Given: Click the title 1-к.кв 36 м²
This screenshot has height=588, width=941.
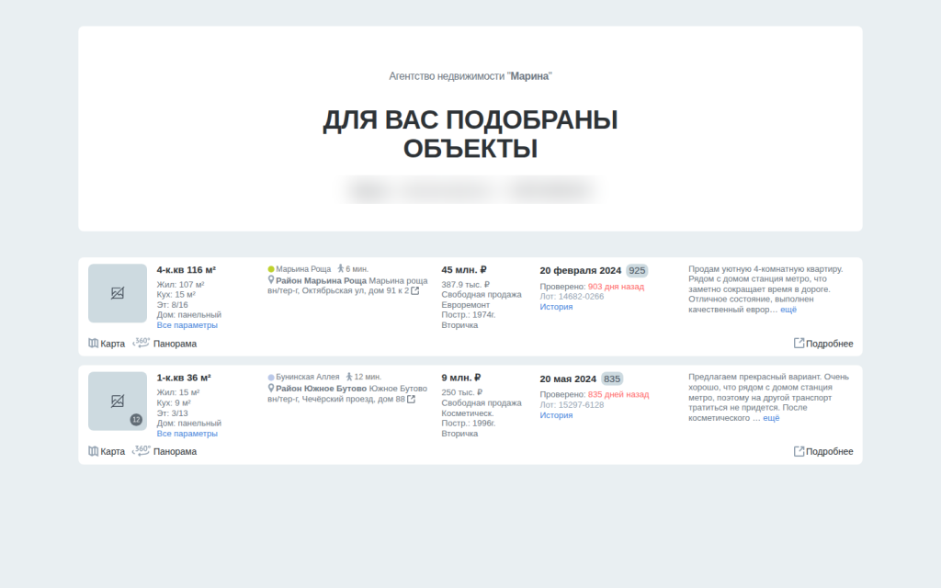Looking at the screenshot, I should click(184, 378).
